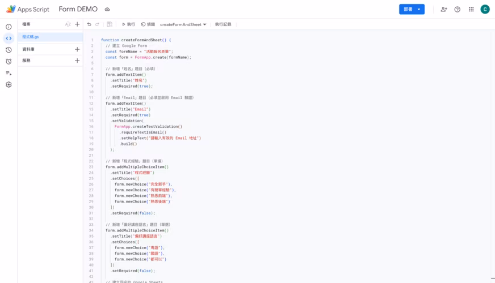Click the 服務 services section label
This screenshot has height=283, width=495.
click(26, 61)
